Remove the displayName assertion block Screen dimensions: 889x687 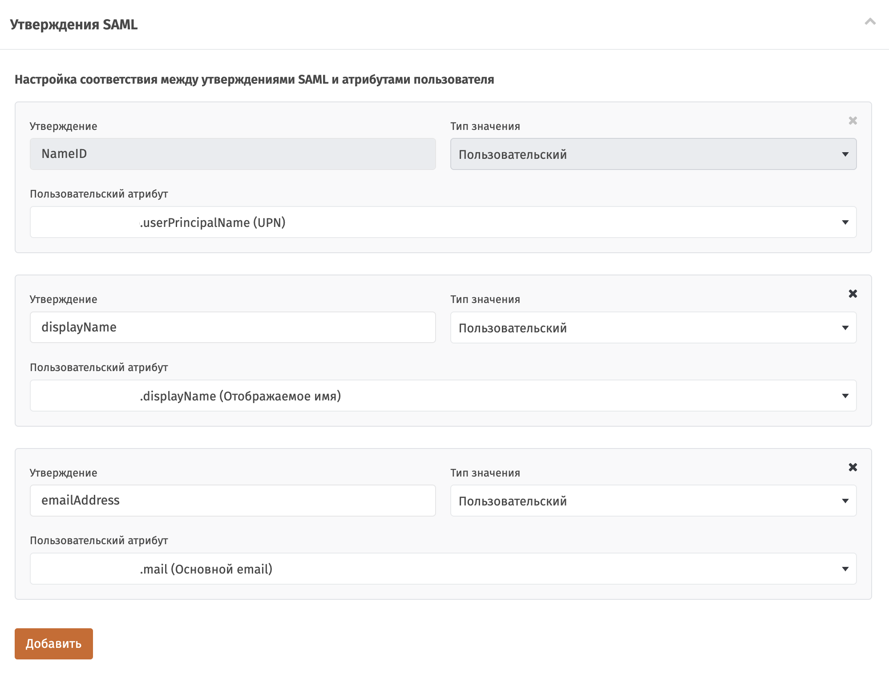[x=853, y=294]
